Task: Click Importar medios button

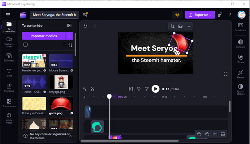Action: [x=44, y=36]
